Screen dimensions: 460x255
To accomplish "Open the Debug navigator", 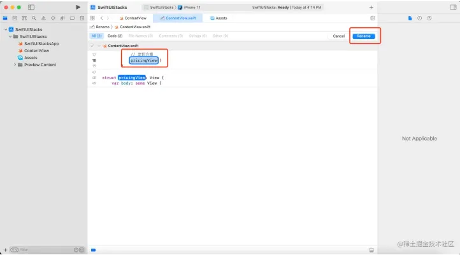I will point(62,18).
